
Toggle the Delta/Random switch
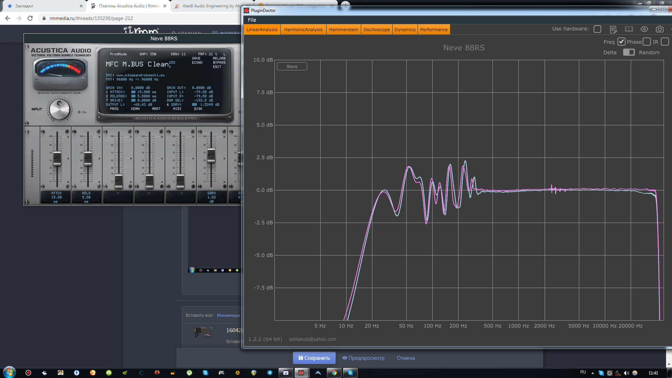coord(629,52)
